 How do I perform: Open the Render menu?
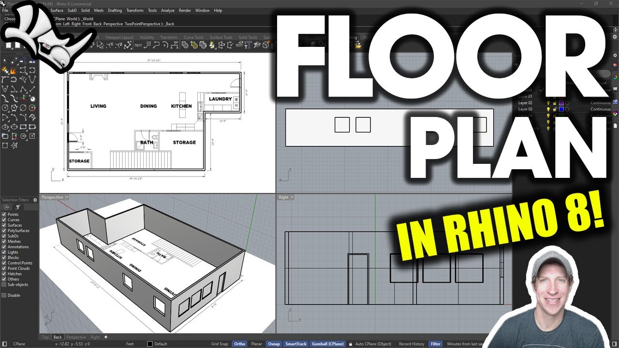click(x=185, y=10)
